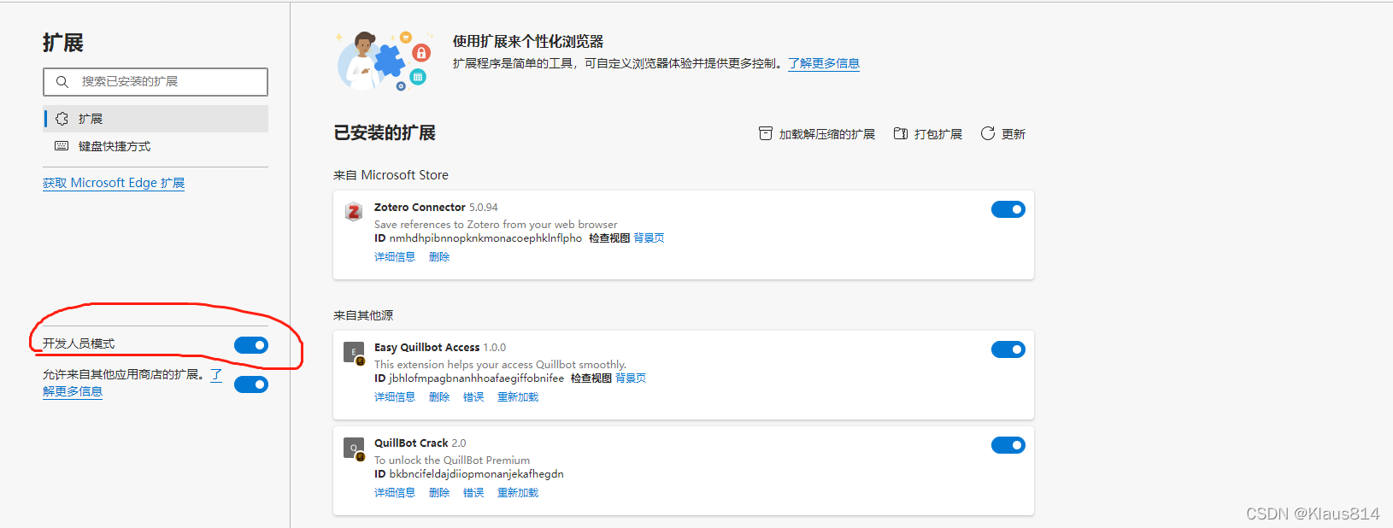Click 错误 for Easy Quillbot Access
Screen dimensions: 1393x528
473,397
